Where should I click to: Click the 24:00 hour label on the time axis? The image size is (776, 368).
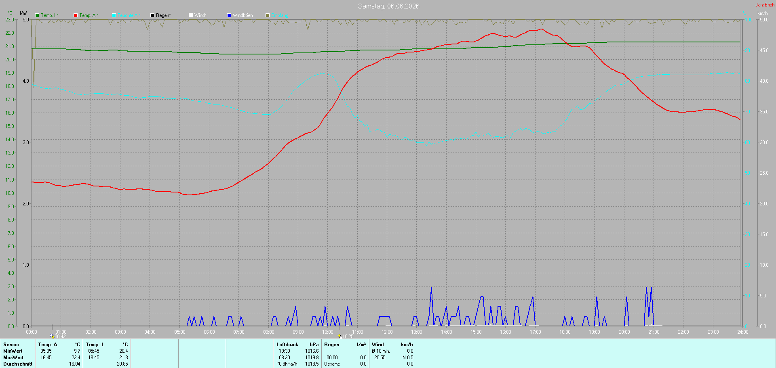click(x=743, y=332)
